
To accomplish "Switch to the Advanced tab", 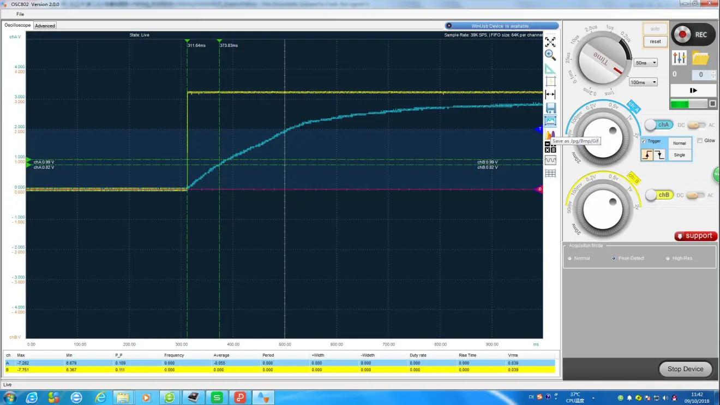I will pyautogui.click(x=45, y=26).
